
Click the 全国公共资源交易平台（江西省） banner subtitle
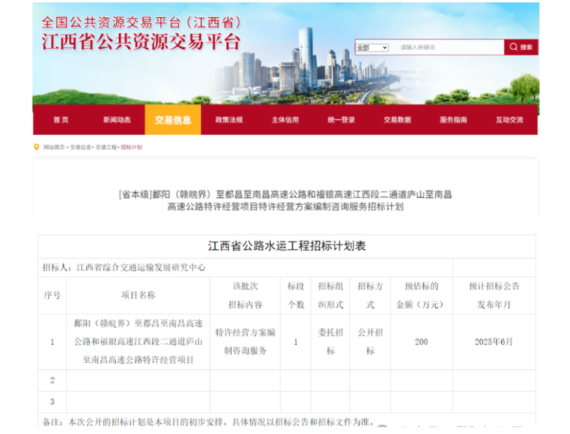(141, 22)
